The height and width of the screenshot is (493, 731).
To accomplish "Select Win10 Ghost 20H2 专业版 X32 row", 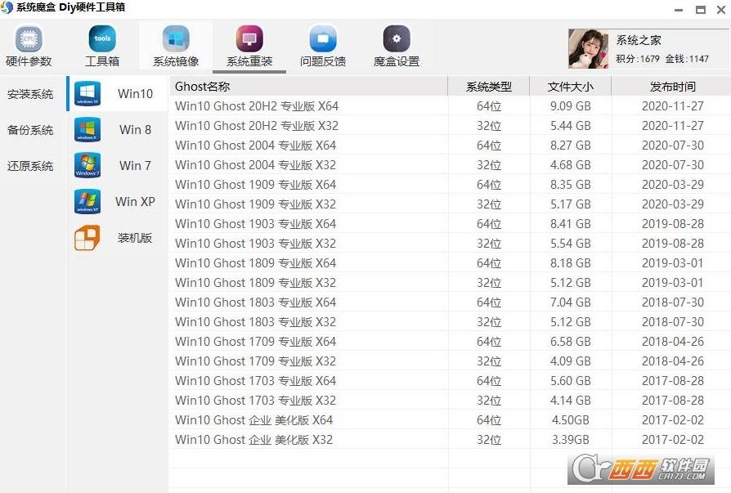I will coord(450,126).
